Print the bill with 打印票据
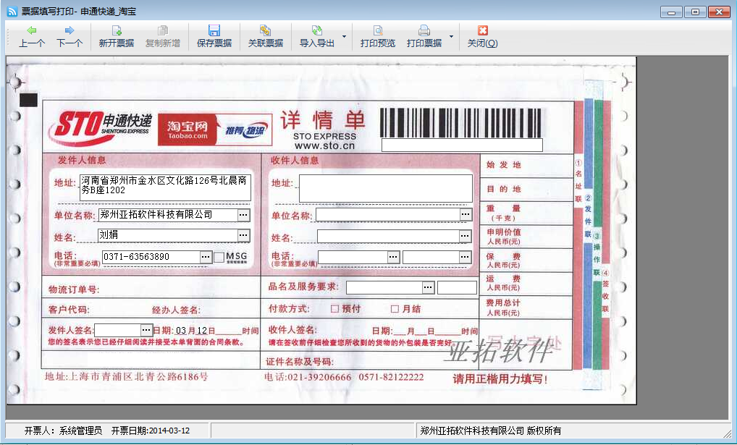737x445 pixels. coord(424,37)
